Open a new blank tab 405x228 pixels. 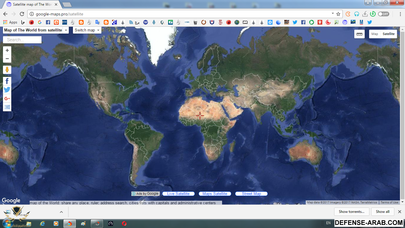click(x=67, y=5)
